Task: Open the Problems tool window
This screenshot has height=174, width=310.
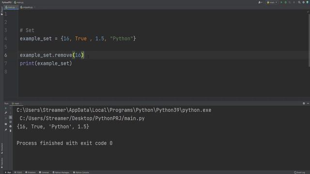Action: pyautogui.click(x=31, y=173)
